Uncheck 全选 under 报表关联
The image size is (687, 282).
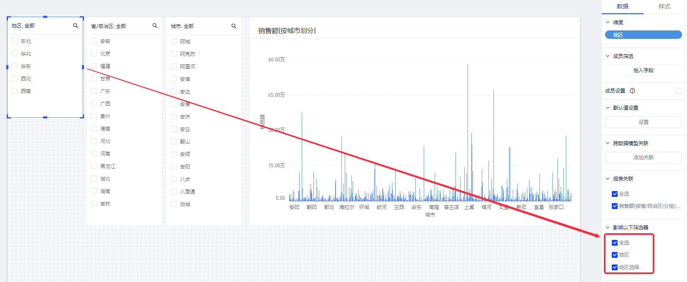(x=615, y=194)
